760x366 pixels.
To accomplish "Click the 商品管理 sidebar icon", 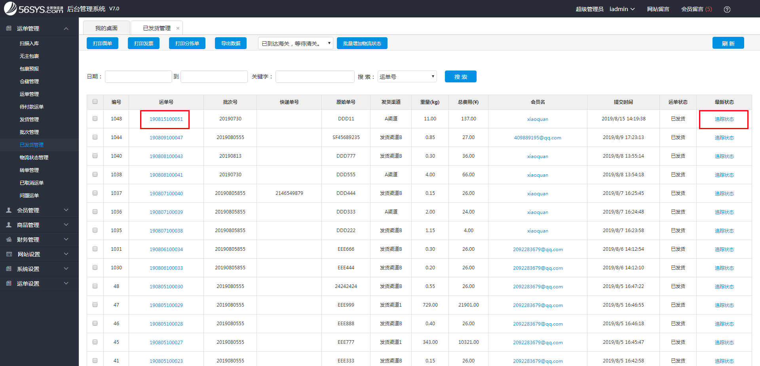I will coord(8,225).
